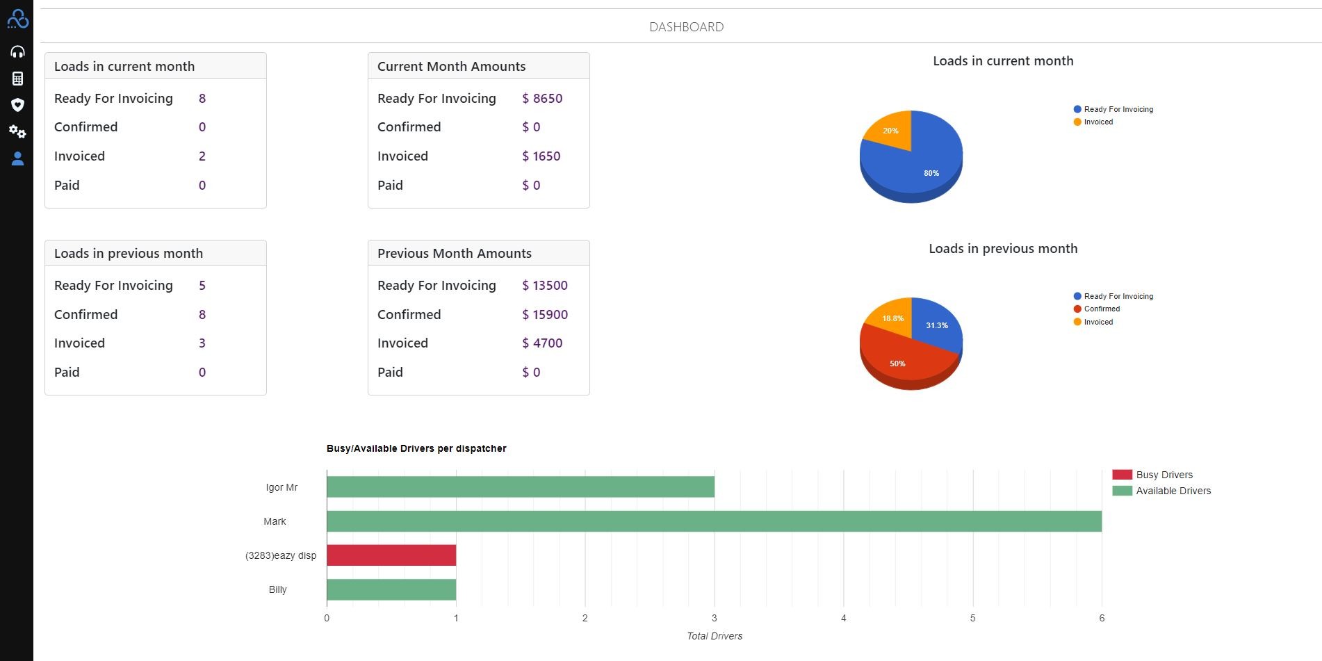The height and width of the screenshot is (661, 1322).
Task: Click the previous month Confirmed count 8
Action: click(202, 315)
